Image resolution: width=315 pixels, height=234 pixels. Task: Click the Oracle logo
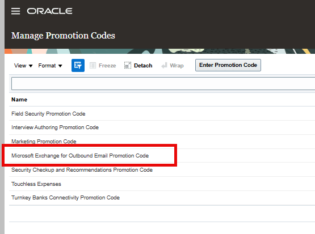pyautogui.click(x=49, y=11)
